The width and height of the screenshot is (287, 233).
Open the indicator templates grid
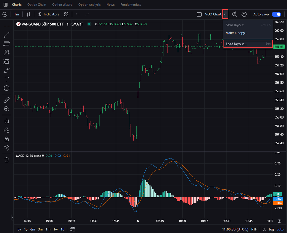[x=66, y=14]
